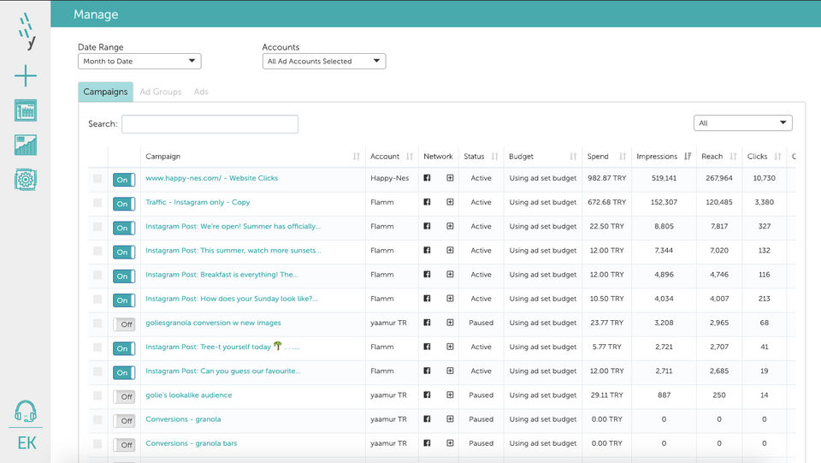Viewport: 821px width, 463px height.
Task: Open the gear settings icon in the sidebar
Action: (x=26, y=179)
